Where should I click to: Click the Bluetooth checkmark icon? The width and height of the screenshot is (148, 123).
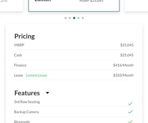click(x=130, y=122)
